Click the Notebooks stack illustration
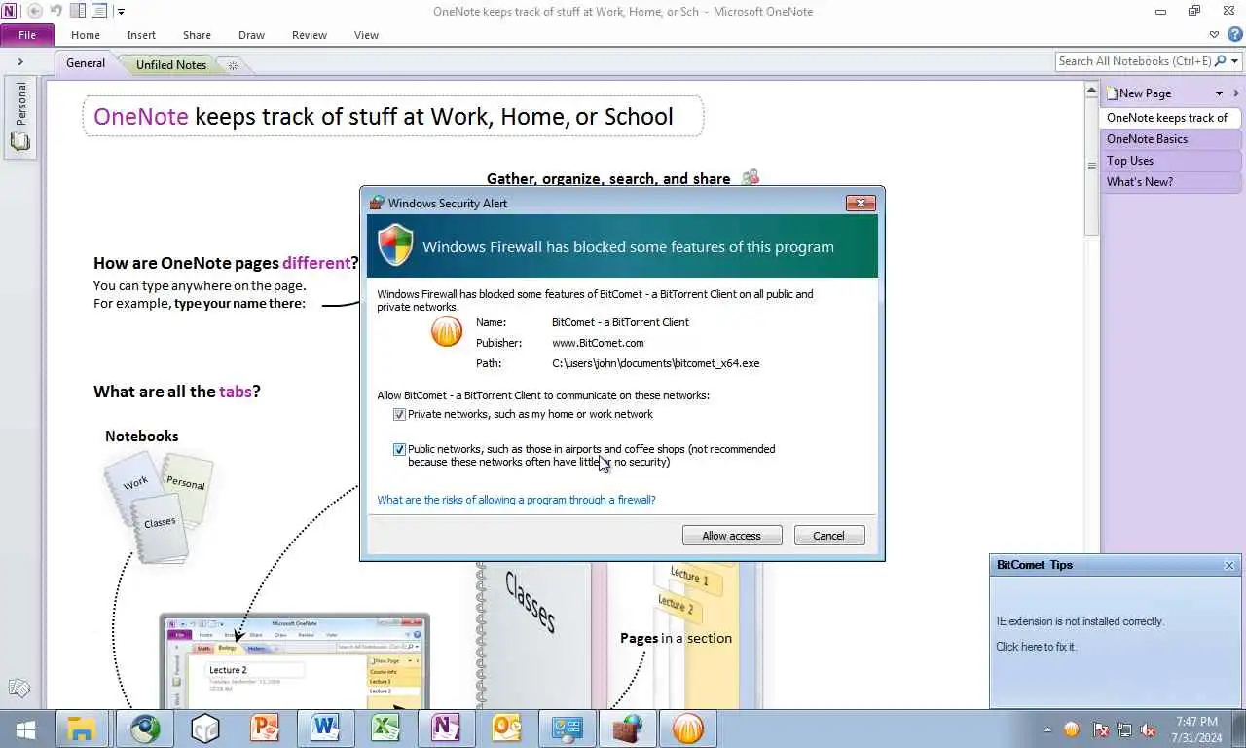Viewport: 1246px width, 748px height. pyautogui.click(x=159, y=507)
